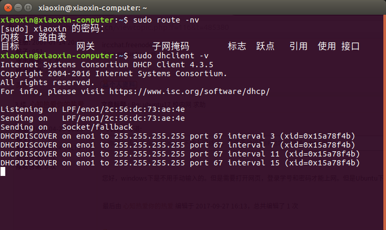Image resolution: width=386 pixels, height=230 pixels.
Task: Click the 'Sending on Socket/fallback' line
Action: 66,127
